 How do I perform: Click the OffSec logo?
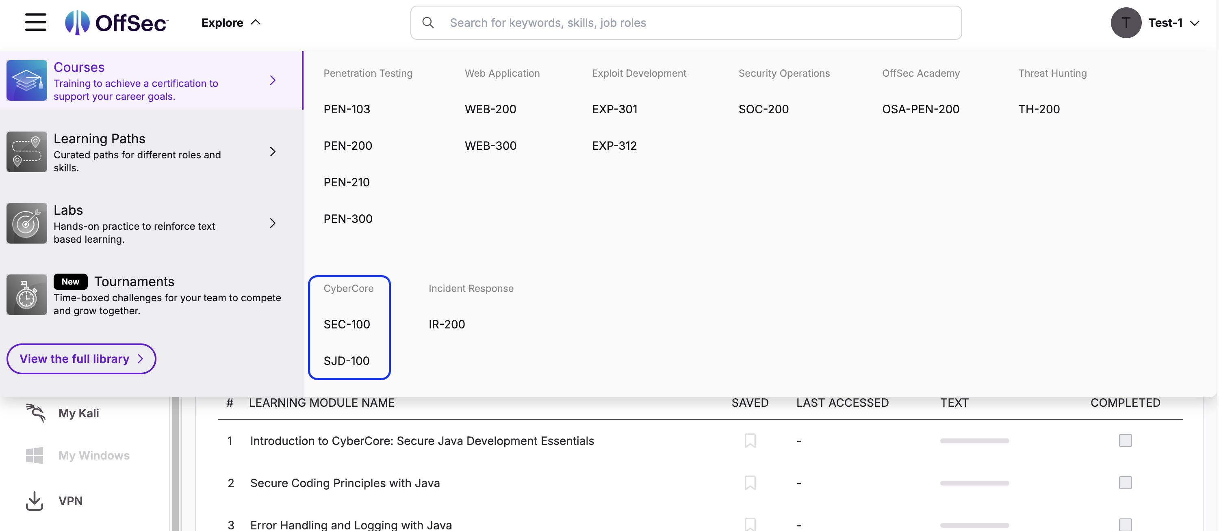(116, 22)
